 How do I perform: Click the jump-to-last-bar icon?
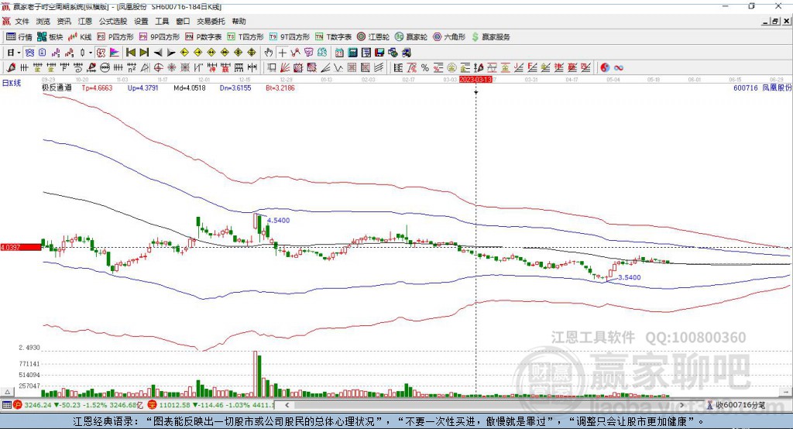(144, 53)
